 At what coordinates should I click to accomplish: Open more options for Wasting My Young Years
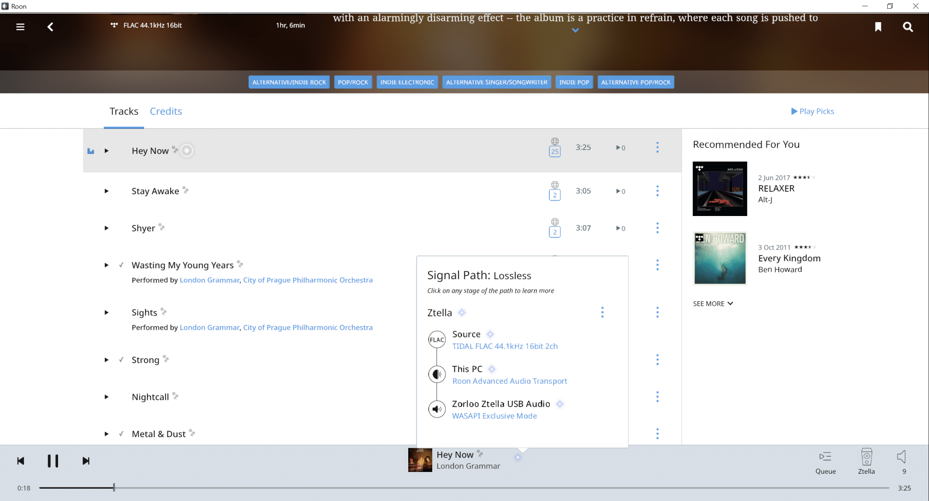657,265
